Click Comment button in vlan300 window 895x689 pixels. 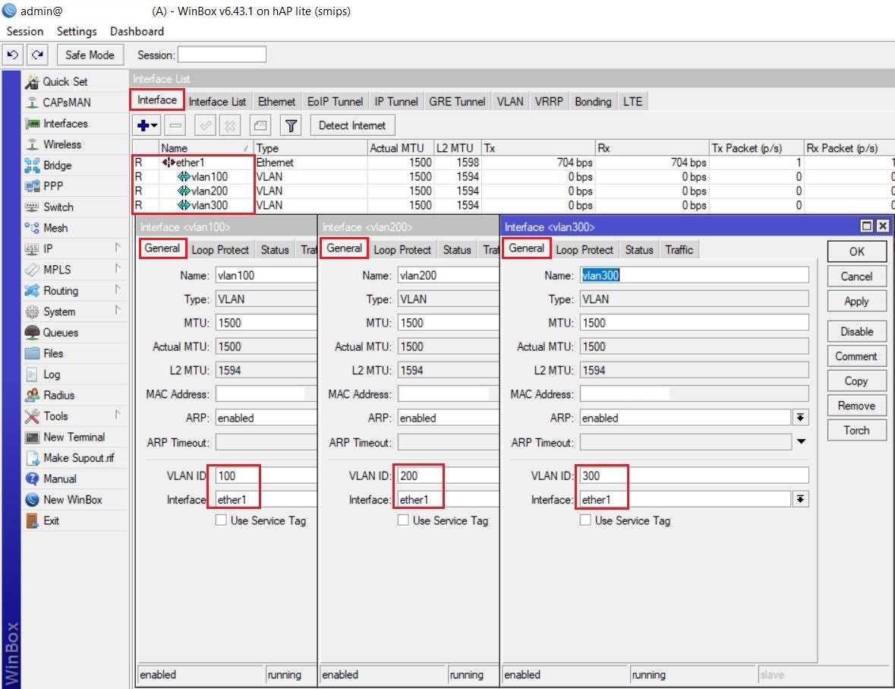857,356
